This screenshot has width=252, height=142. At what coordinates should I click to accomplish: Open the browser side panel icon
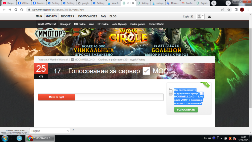236,10
